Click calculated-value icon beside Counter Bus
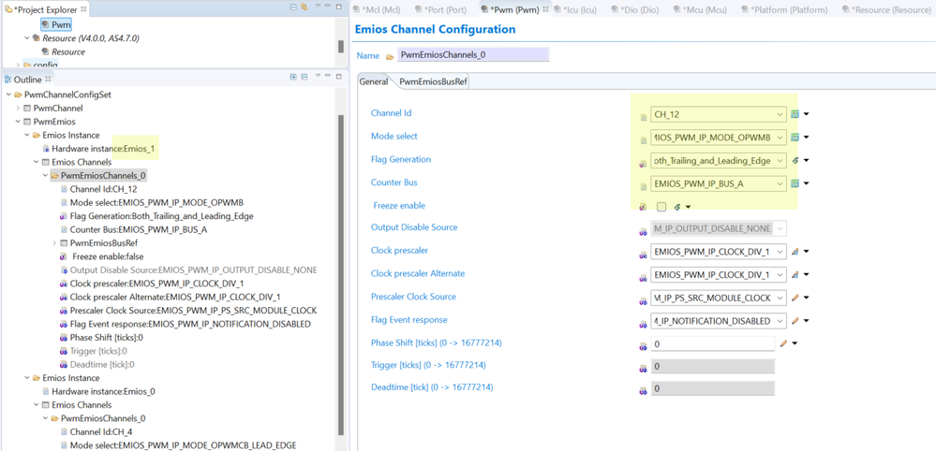This screenshot has height=451, width=936. pyautogui.click(x=795, y=183)
